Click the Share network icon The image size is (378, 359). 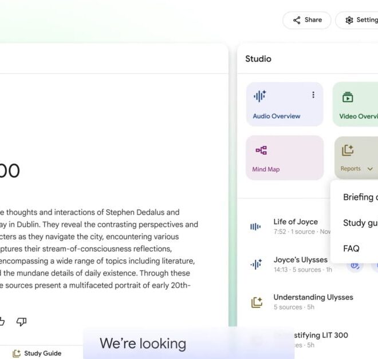point(297,20)
